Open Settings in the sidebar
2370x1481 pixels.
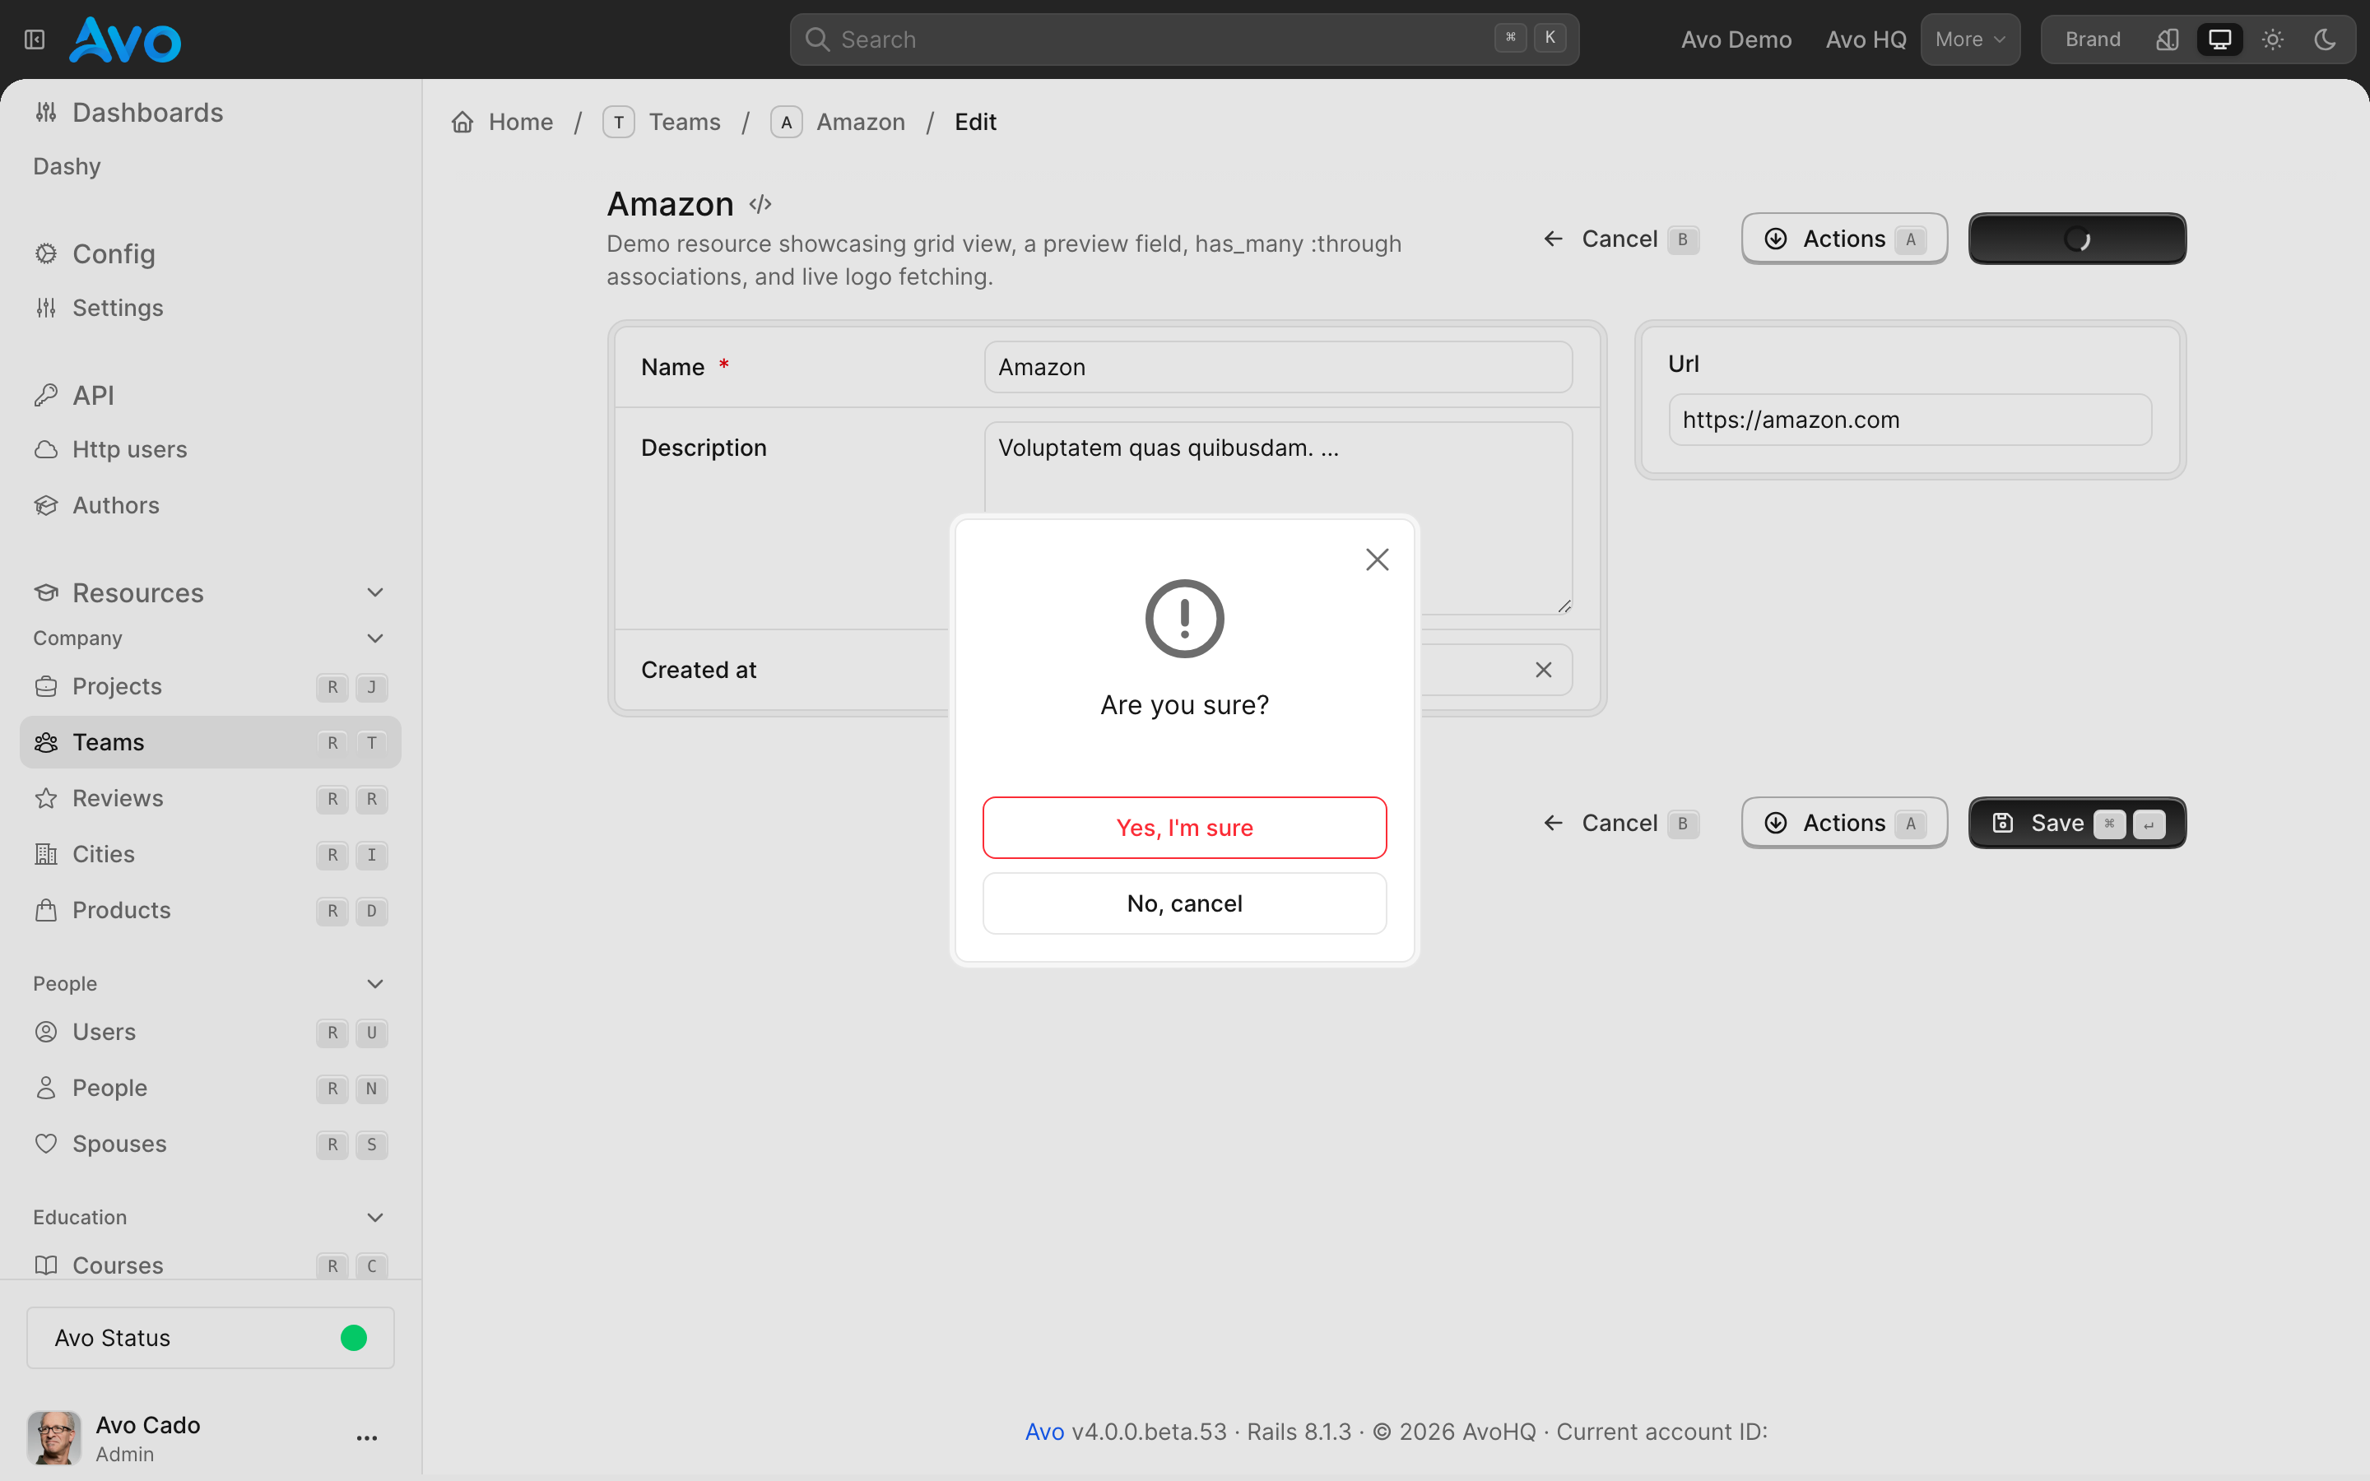[x=118, y=308]
